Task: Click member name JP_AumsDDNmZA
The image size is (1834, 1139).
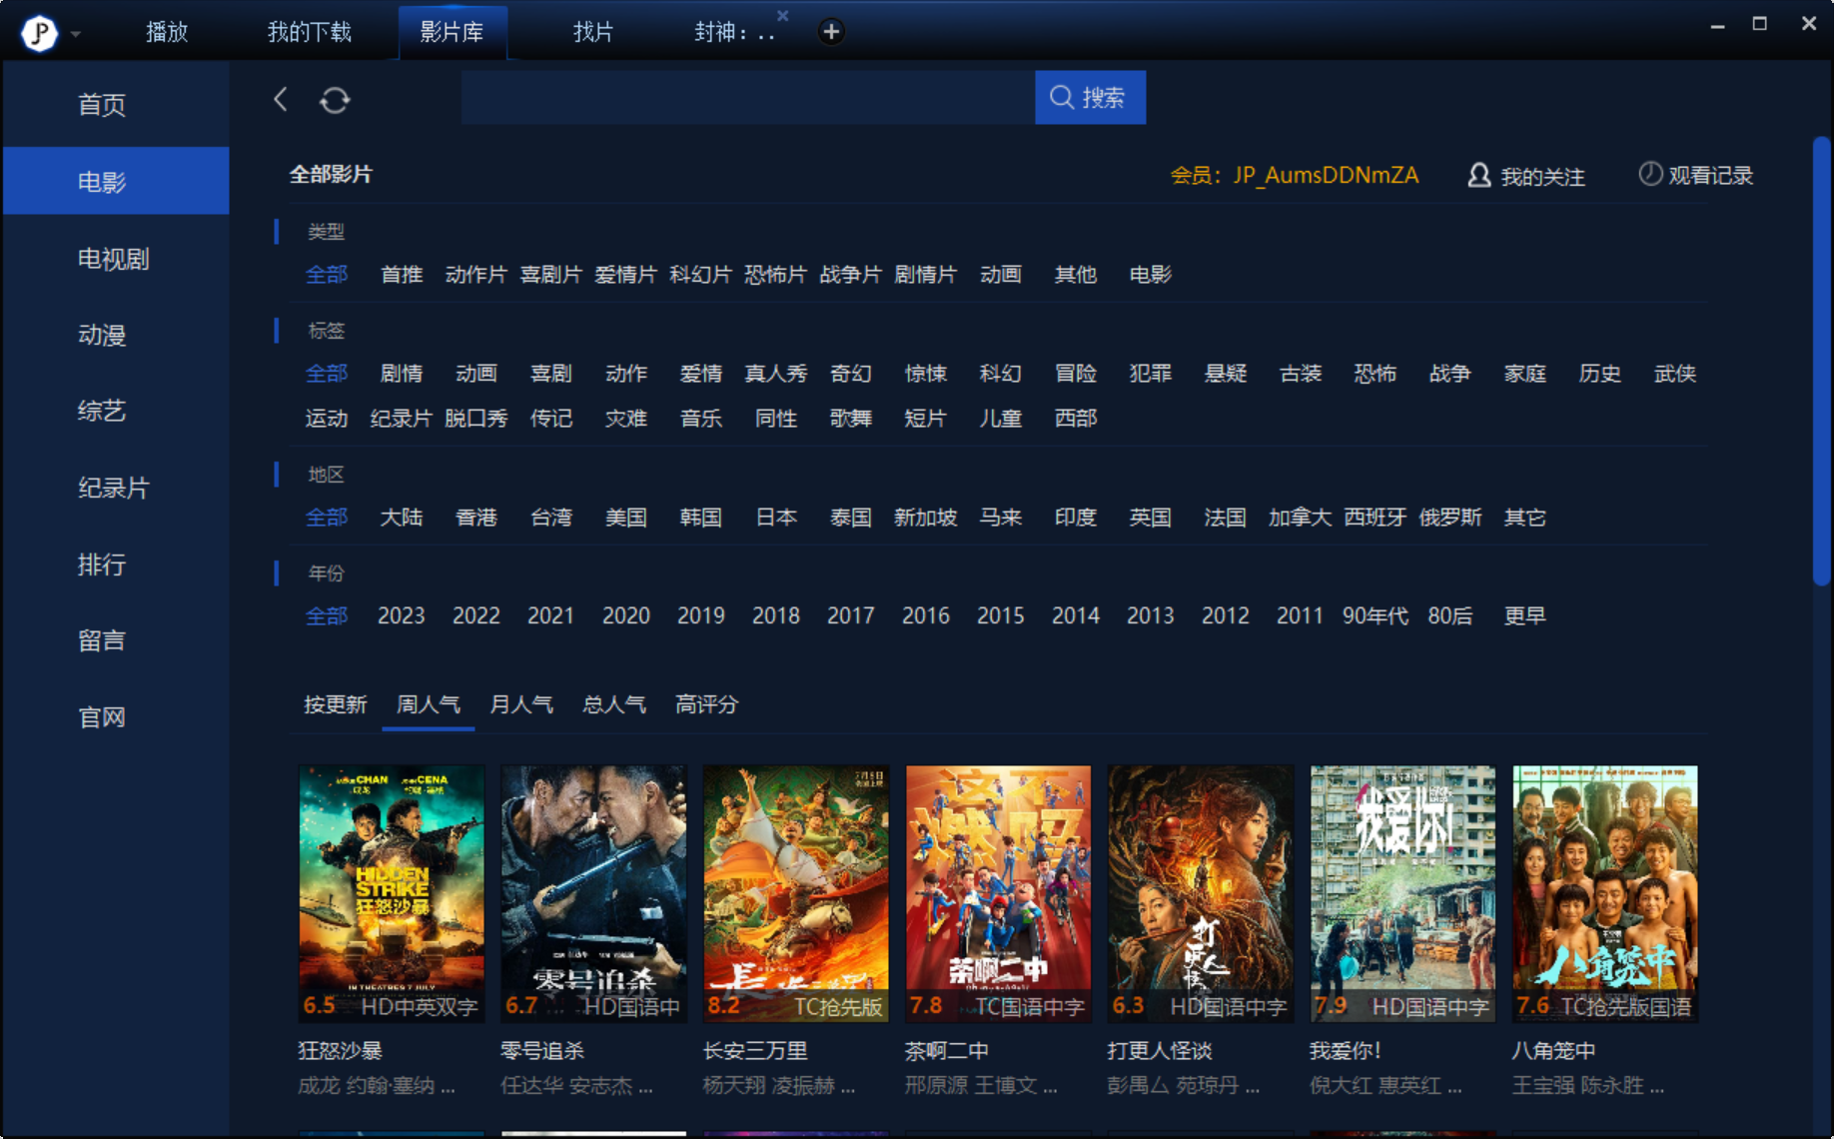Action: 1326,175
